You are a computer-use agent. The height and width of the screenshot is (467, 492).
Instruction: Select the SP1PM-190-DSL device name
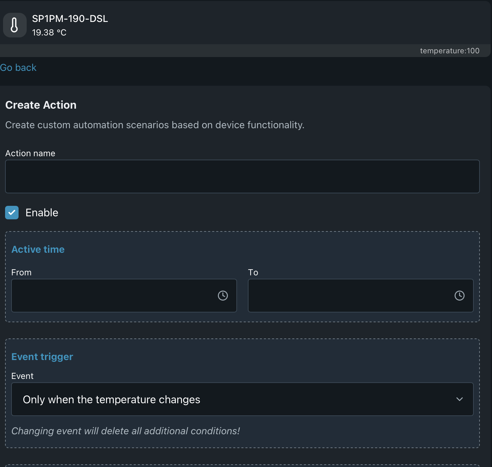pyautogui.click(x=70, y=19)
